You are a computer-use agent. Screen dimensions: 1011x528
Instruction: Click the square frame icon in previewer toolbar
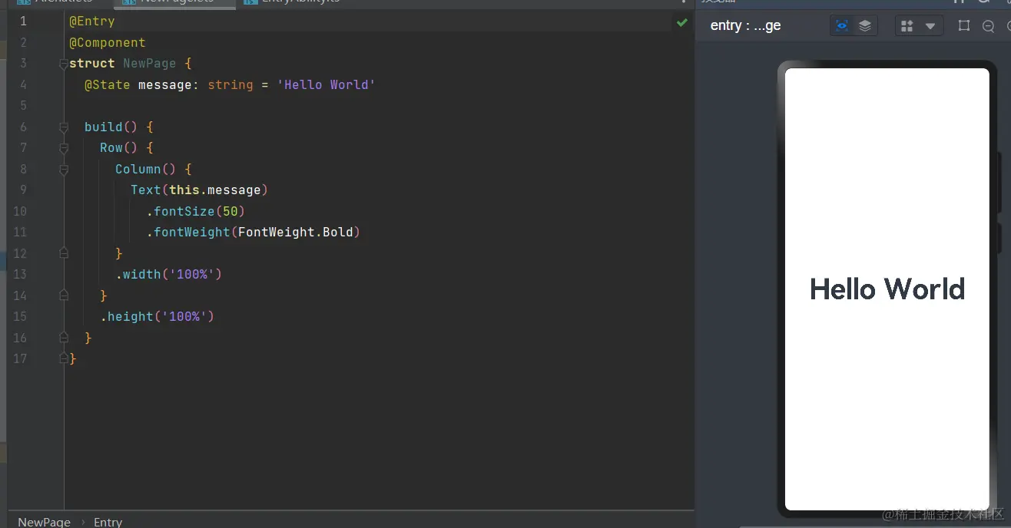pos(964,26)
